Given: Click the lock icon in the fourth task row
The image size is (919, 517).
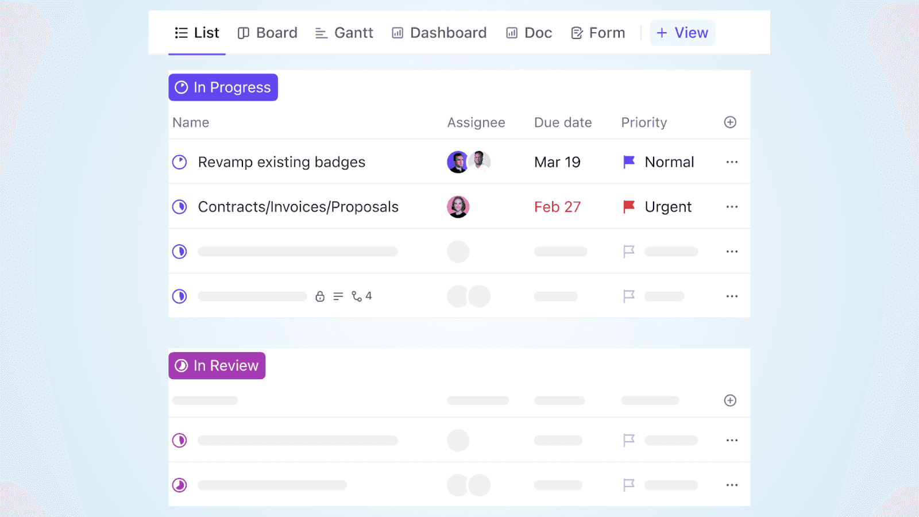Looking at the screenshot, I should (x=320, y=296).
